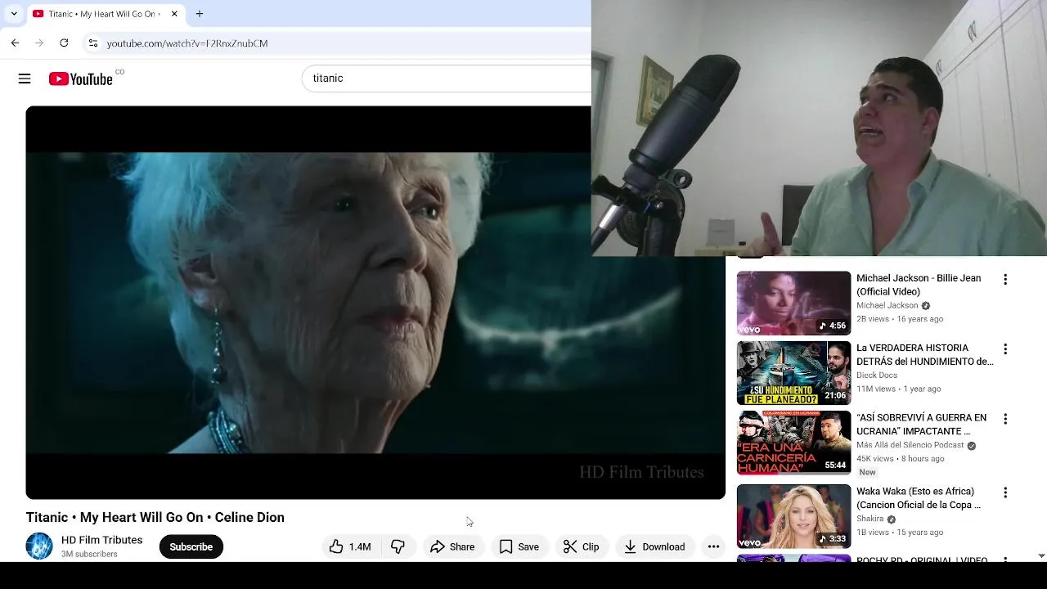Open more actions ellipsis beside Download
The width and height of the screenshot is (1047, 589).
coord(713,546)
